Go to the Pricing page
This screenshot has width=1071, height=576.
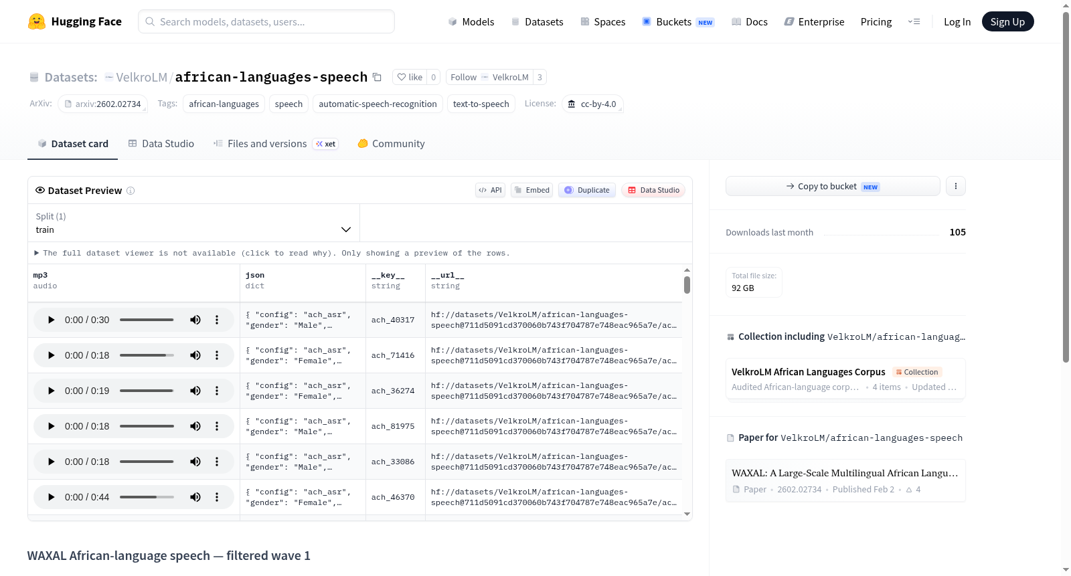(876, 21)
